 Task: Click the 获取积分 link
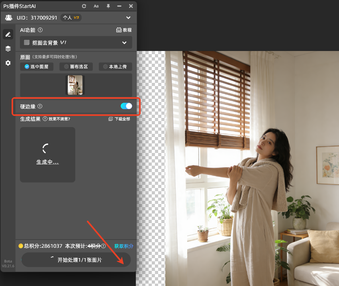pyautogui.click(x=123, y=246)
